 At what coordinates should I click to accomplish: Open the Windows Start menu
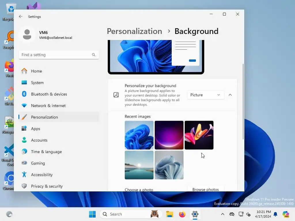coord(92,214)
